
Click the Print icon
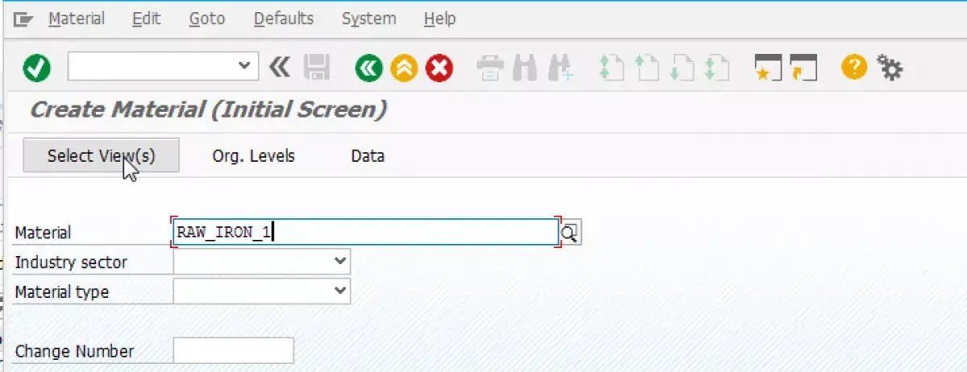point(490,68)
